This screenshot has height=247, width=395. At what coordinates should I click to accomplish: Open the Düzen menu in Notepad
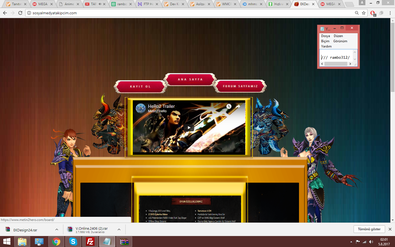(338, 36)
